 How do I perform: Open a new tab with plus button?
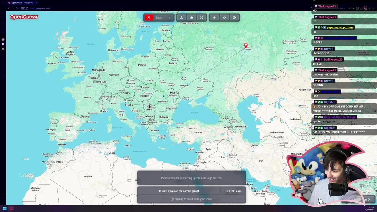[37, 3]
